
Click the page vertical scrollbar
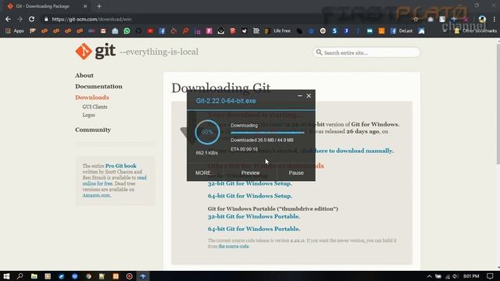tap(498, 105)
